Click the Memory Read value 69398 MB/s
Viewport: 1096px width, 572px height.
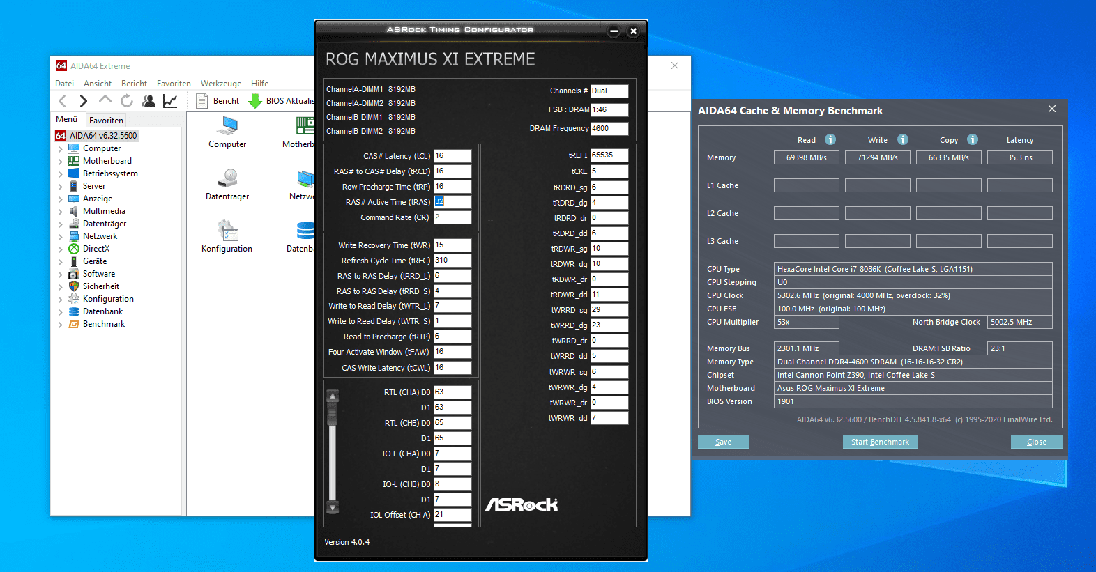pyautogui.click(x=807, y=157)
